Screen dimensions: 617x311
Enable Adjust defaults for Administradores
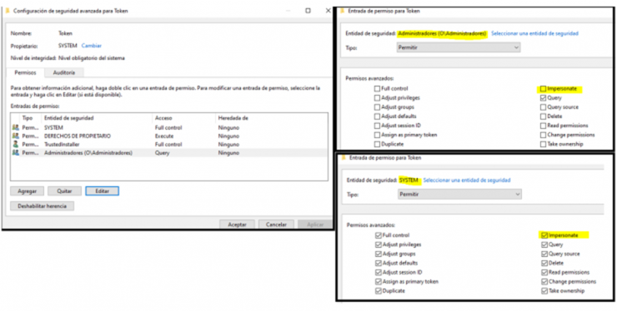click(378, 116)
